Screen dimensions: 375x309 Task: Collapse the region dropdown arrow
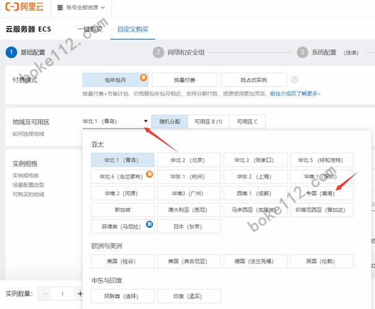point(145,121)
